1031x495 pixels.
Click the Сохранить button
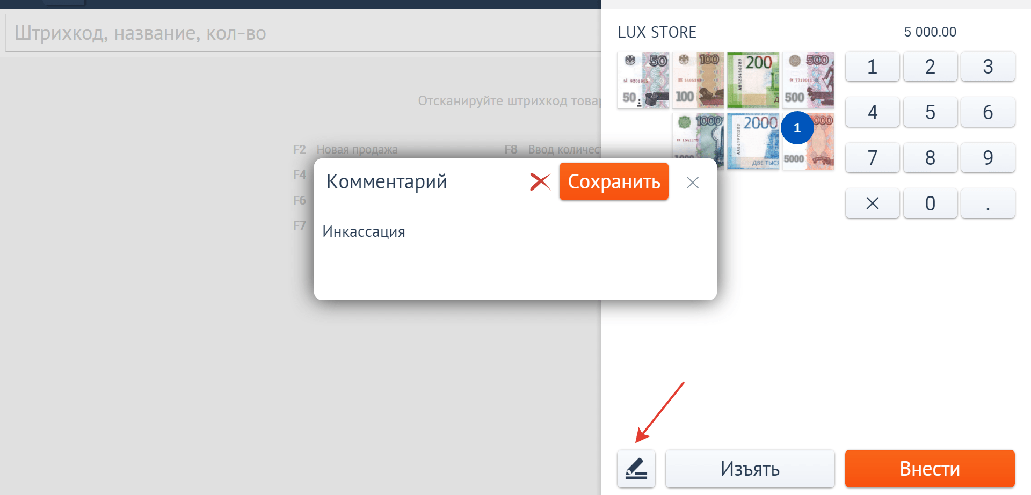[614, 181]
